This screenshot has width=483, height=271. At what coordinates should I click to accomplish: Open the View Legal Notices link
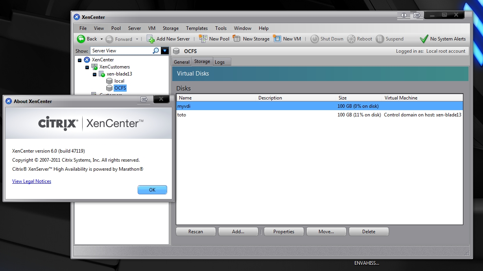[x=31, y=181]
